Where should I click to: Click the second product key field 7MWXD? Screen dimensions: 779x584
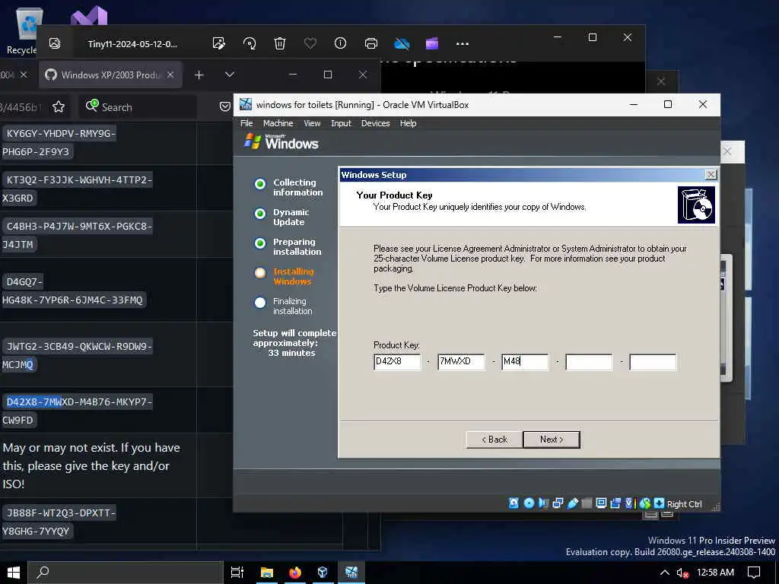click(461, 362)
